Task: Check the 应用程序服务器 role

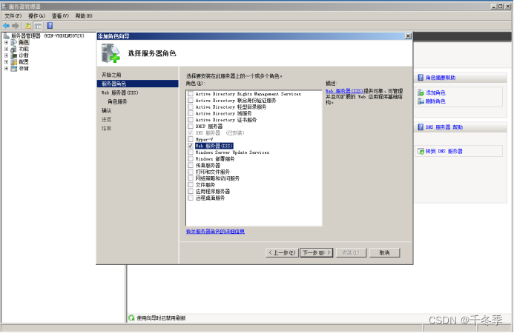Action: coord(191,192)
